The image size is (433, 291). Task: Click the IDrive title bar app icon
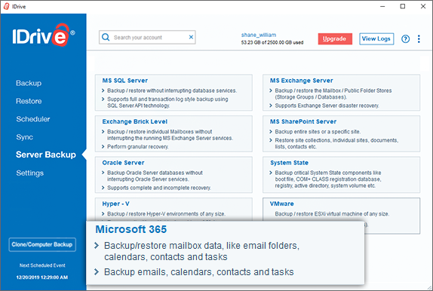click(x=6, y=6)
